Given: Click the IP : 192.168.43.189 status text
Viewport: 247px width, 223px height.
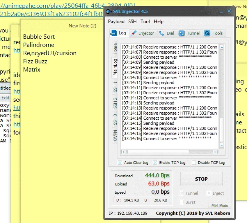Looking at the screenshot, I should click(128, 213).
